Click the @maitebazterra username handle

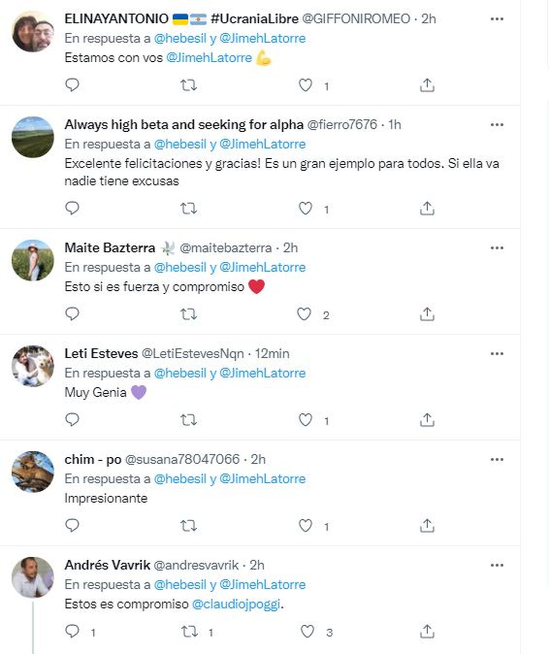click(x=226, y=248)
